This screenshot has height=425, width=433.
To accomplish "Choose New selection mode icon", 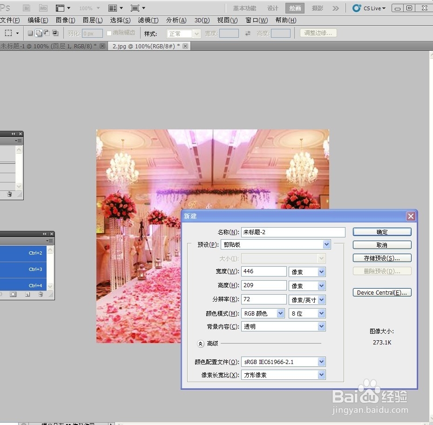I will coord(30,34).
